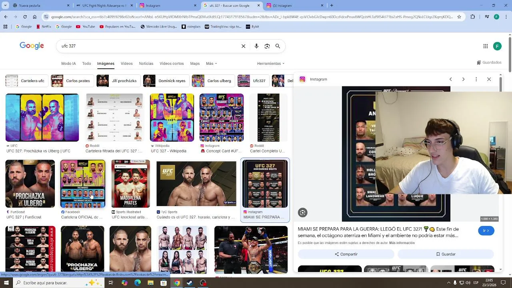This screenshot has width=512, height=288.
Task: Filter by Carlos ulberg chip
Action: 213,81
